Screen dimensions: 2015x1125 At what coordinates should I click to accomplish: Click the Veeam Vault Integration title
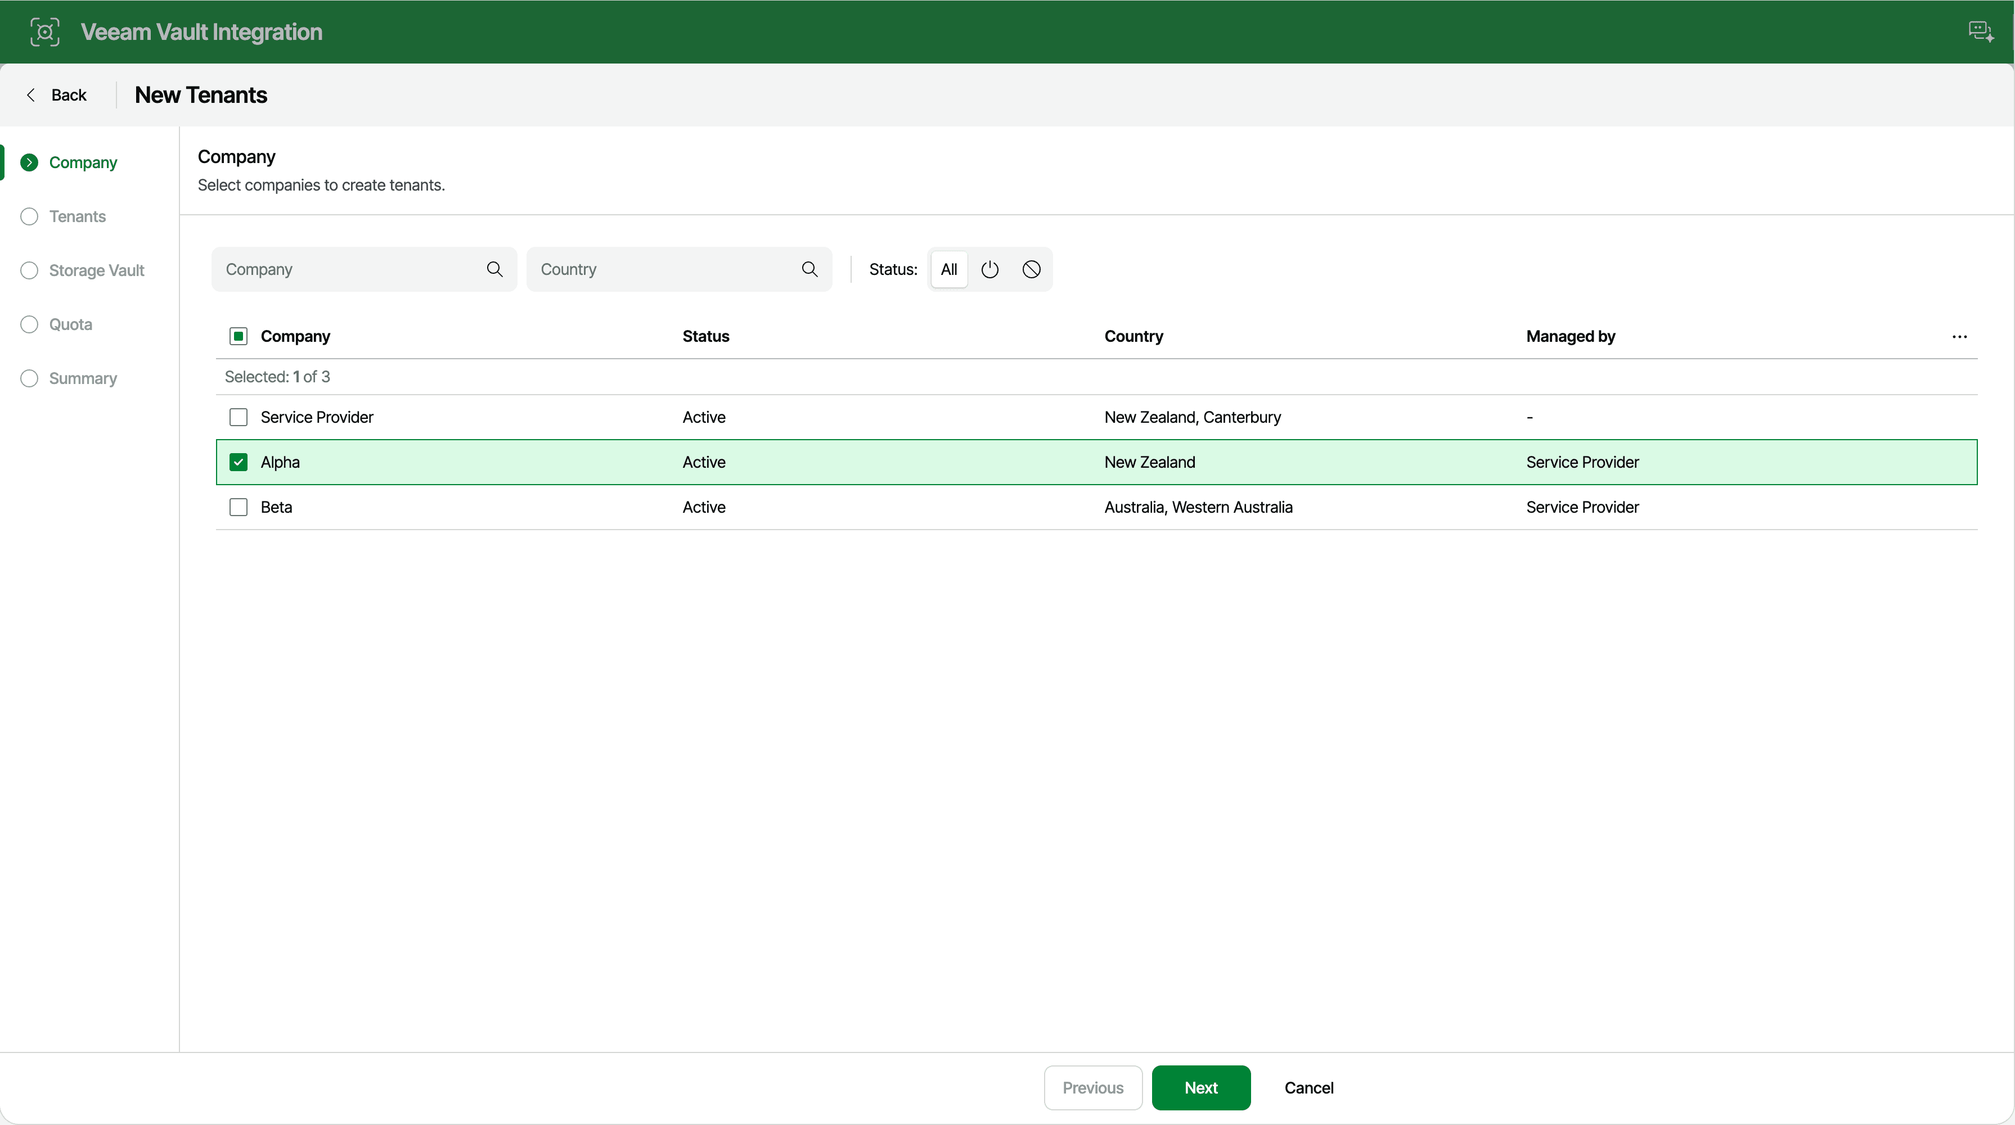tap(202, 32)
